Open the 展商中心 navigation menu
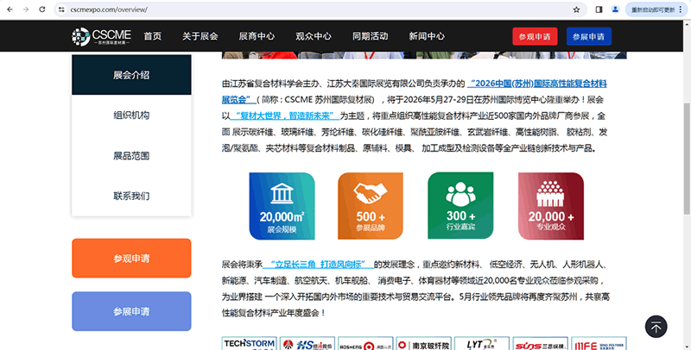 257,36
